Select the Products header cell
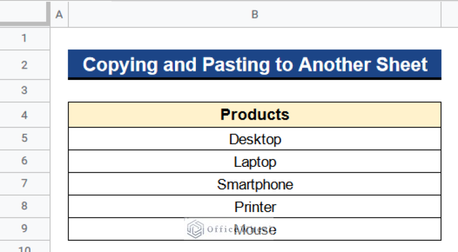Screen dimensions: 458x252 [254, 115]
